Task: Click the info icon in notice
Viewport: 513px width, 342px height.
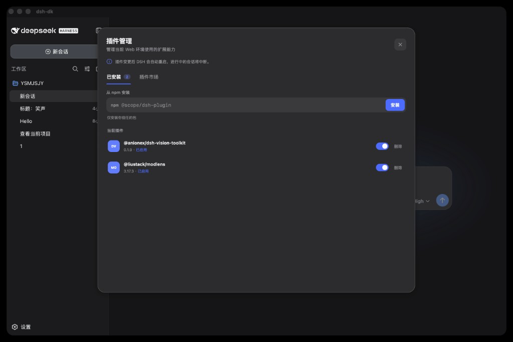Action: coord(109,61)
